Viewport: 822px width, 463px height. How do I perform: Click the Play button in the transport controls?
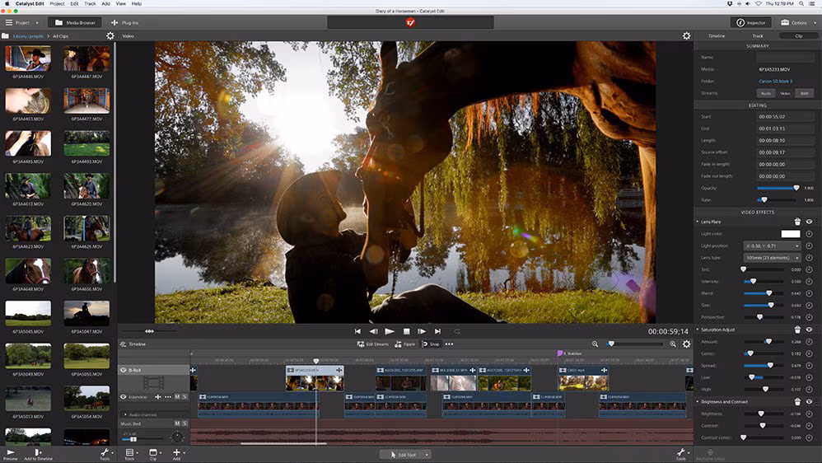click(x=390, y=331)
